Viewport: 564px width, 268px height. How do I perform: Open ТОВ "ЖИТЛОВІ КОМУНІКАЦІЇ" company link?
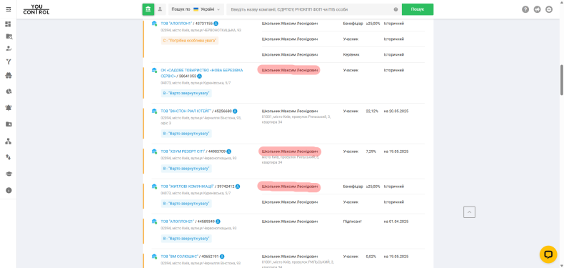[x=187, y=187]
